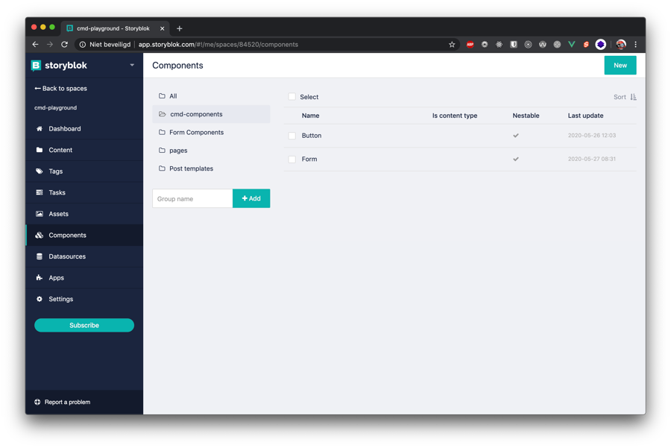The image size is (671, 448).
Task: Tick the checkbox next to Button component
Action: click(x=292, y=136)
